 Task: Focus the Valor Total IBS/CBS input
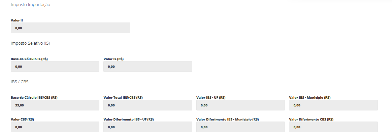click(x=148, y=105)
